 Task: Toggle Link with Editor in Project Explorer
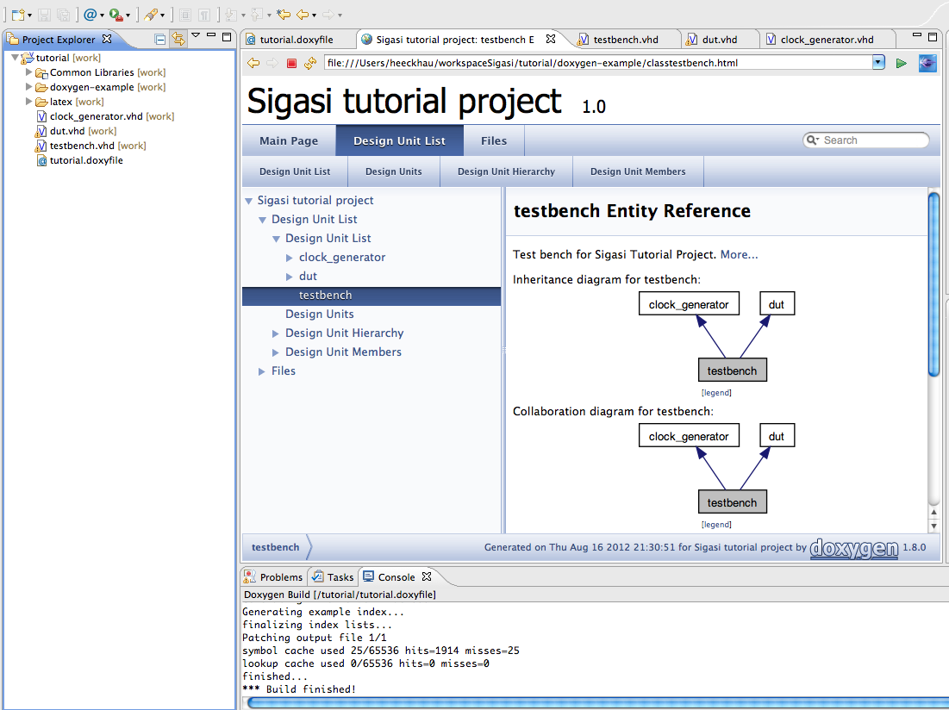[178, 39]
